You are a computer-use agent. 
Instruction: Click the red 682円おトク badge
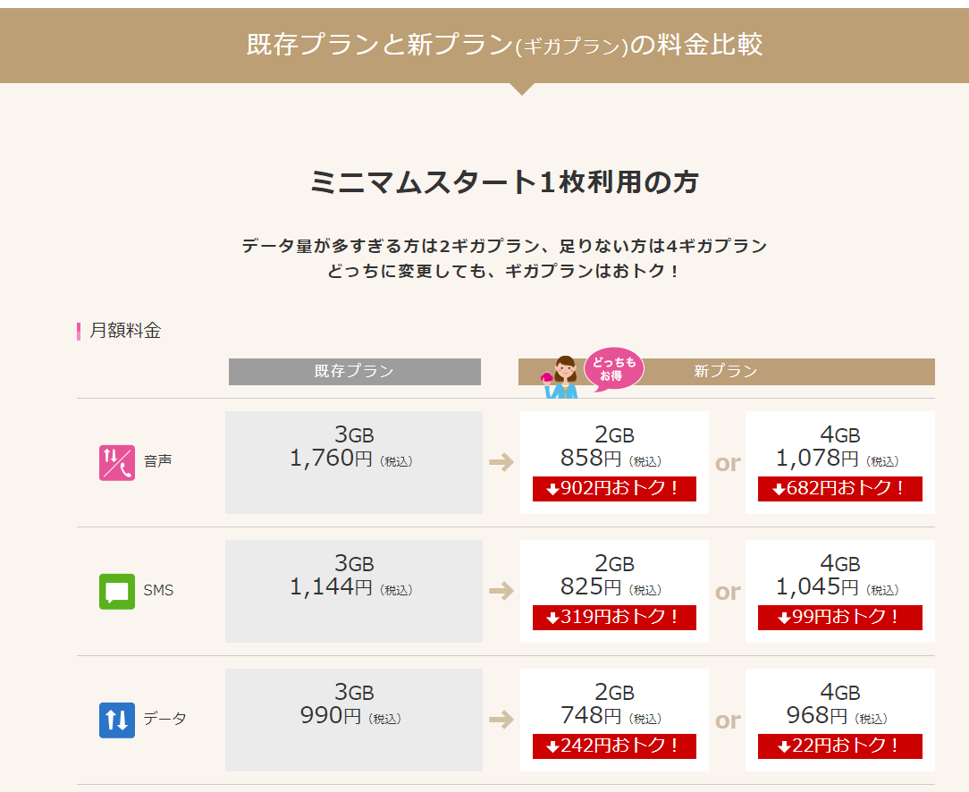[839, 489]
